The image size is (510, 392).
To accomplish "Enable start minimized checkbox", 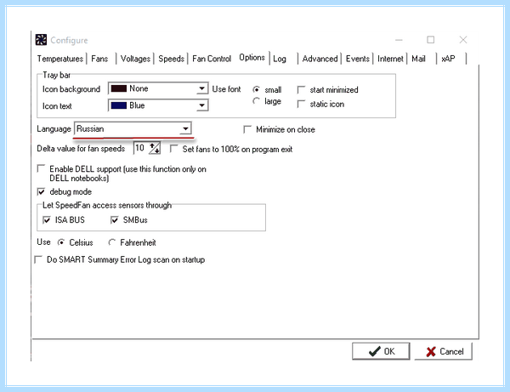I will pyautogui.click(x=301, y=90).
